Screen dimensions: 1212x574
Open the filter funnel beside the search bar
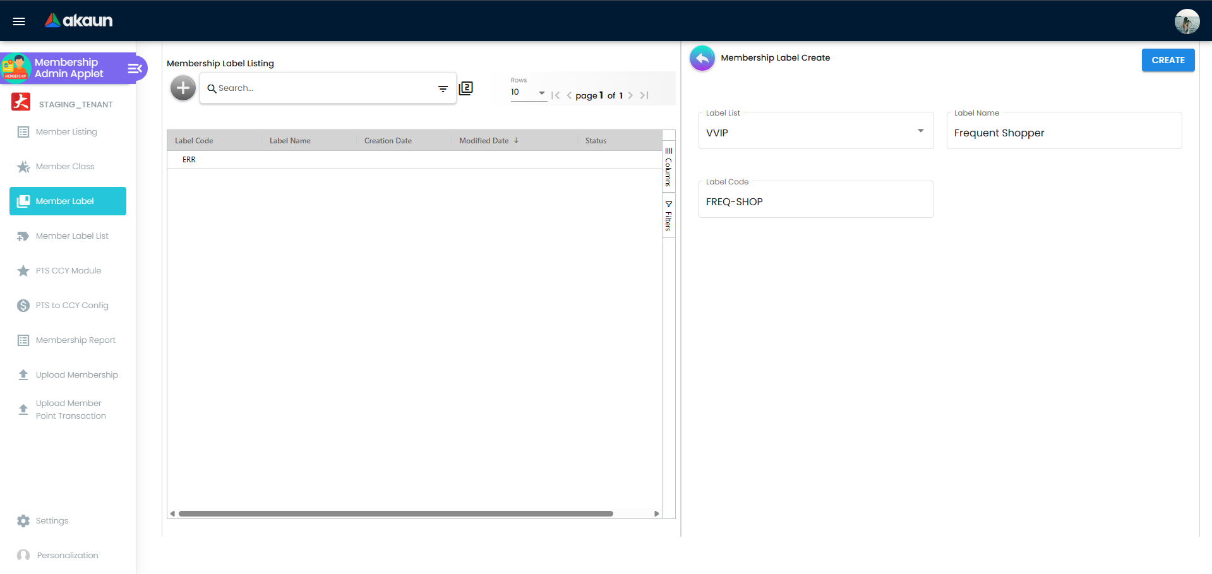click(443, 88)
